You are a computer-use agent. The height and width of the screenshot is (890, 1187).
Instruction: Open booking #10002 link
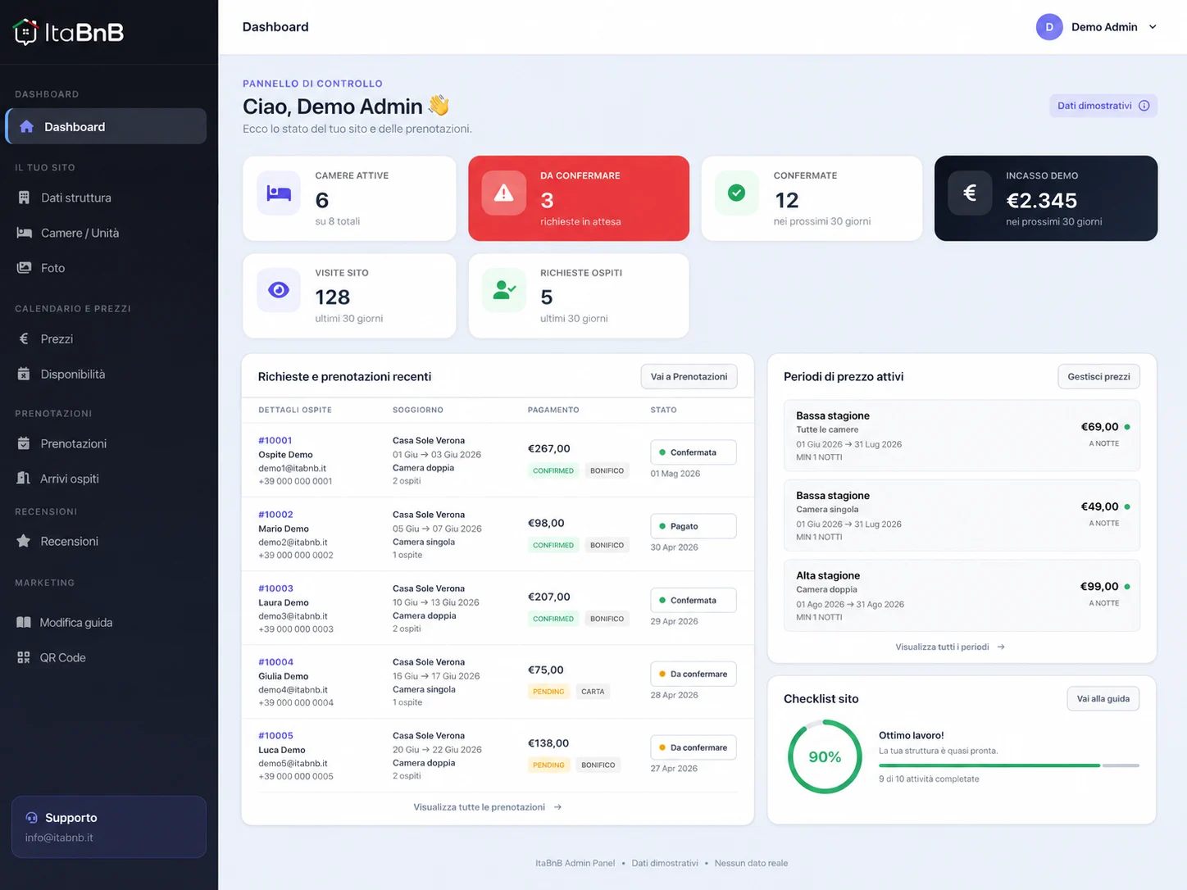click(275, 515)
